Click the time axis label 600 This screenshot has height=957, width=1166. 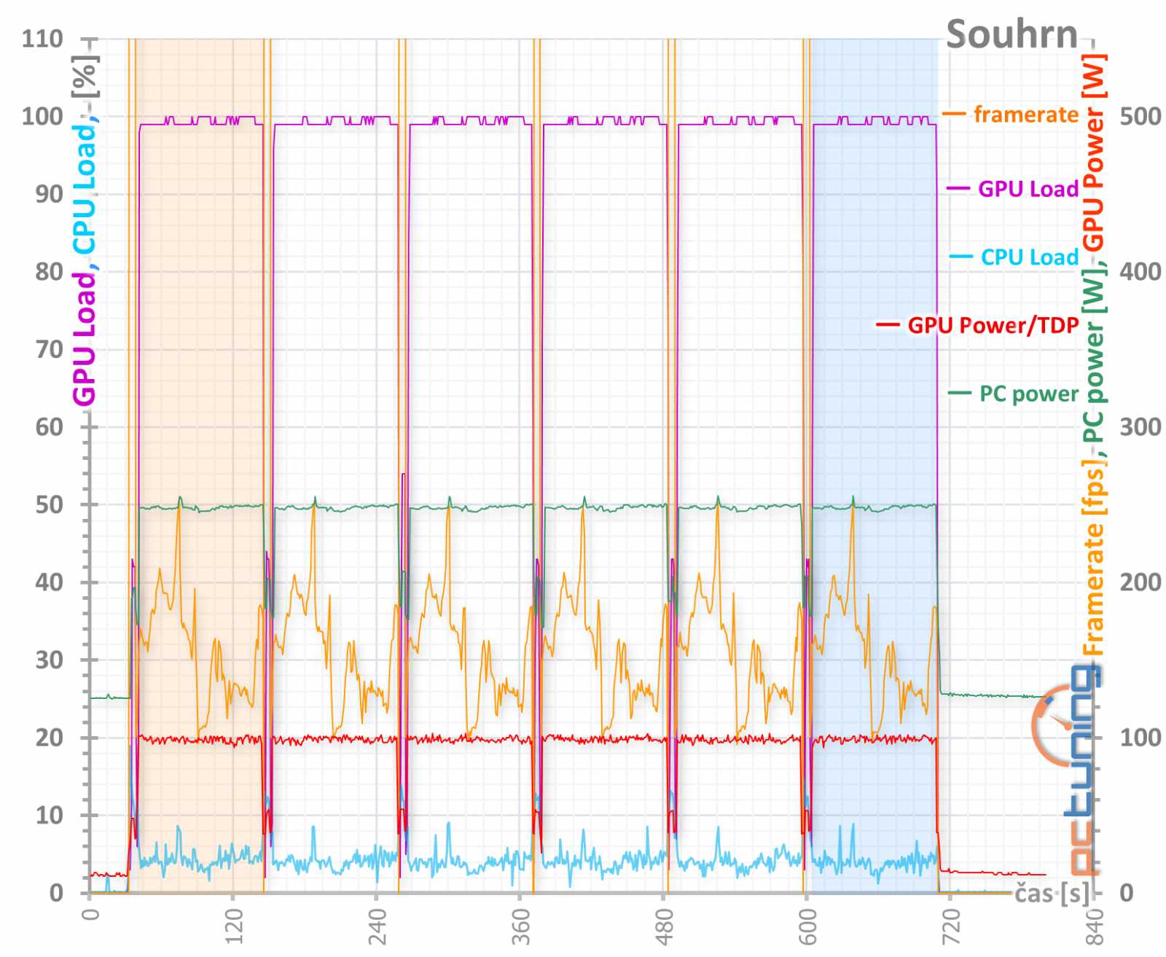[x=807, y=926]
